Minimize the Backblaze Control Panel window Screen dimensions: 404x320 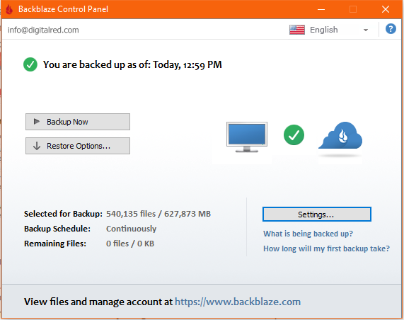[x=321, y=9]
